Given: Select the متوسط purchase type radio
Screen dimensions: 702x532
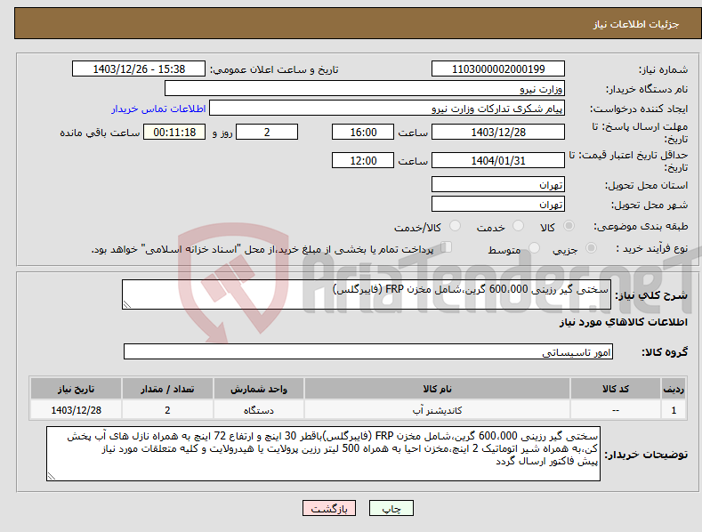Looking at the screenshot, I should pyautogui.click(x=534, y=247).
